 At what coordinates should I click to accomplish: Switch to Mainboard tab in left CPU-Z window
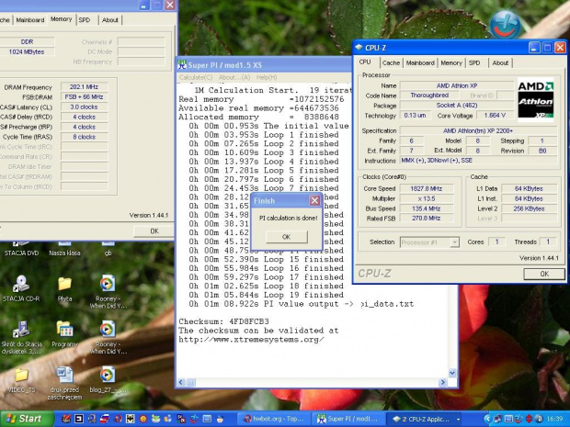pos(30,20)
